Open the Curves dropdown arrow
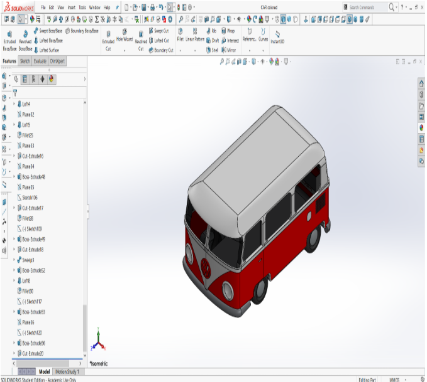The height and width of the screenshot is (382, 427). tap(263, 51)
